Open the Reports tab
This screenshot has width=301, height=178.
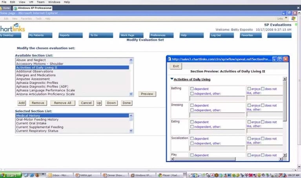point(71,35)
